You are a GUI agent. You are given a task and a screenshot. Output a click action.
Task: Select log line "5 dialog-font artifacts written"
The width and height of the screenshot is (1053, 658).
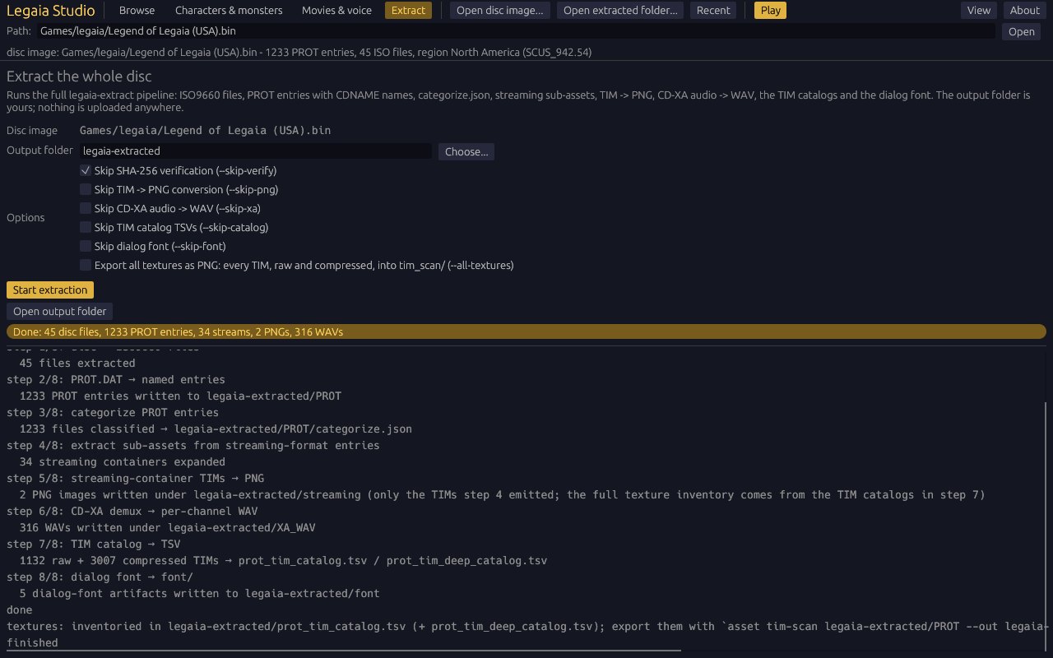point(200,594)
